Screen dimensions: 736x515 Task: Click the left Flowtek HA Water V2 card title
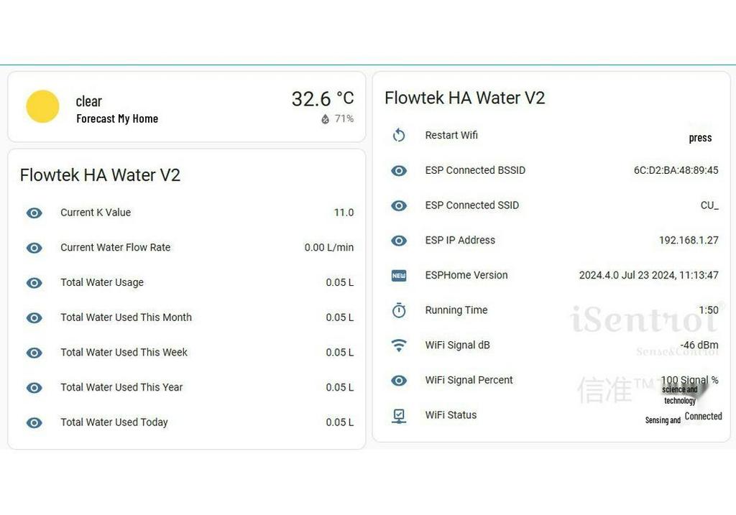[100, 175]
